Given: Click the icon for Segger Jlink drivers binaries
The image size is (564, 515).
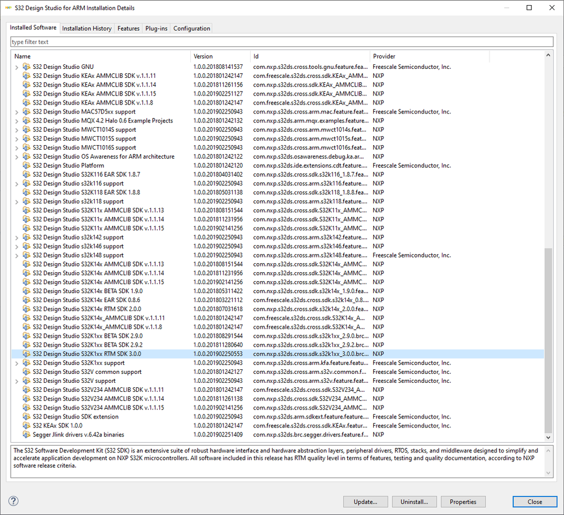Looking at the screenshot, I should pyautogui.click(x=27, y=434).
